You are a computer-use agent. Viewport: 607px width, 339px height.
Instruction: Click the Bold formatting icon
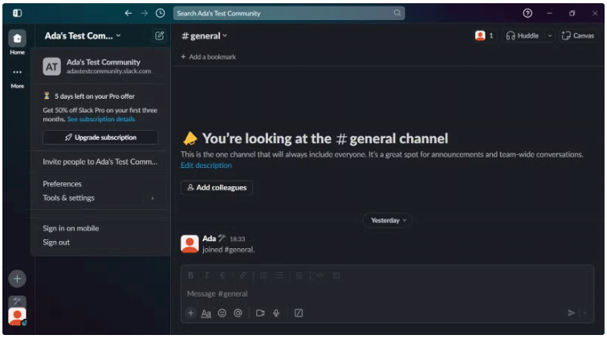190,276
